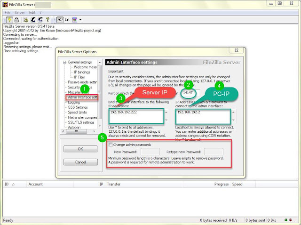The width and height of the screenshot is (301, 225).
Task: Click the New Password field
Action: point(150,152)
